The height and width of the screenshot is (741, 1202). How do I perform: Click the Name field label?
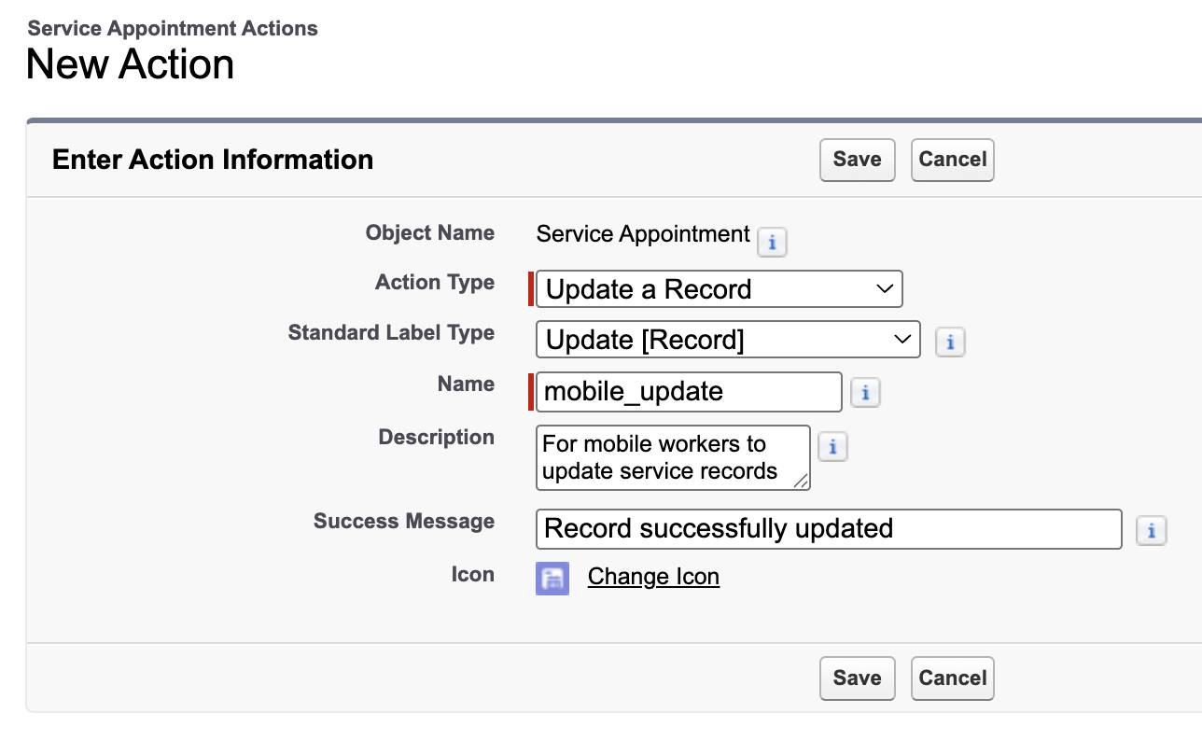(466, 384)
